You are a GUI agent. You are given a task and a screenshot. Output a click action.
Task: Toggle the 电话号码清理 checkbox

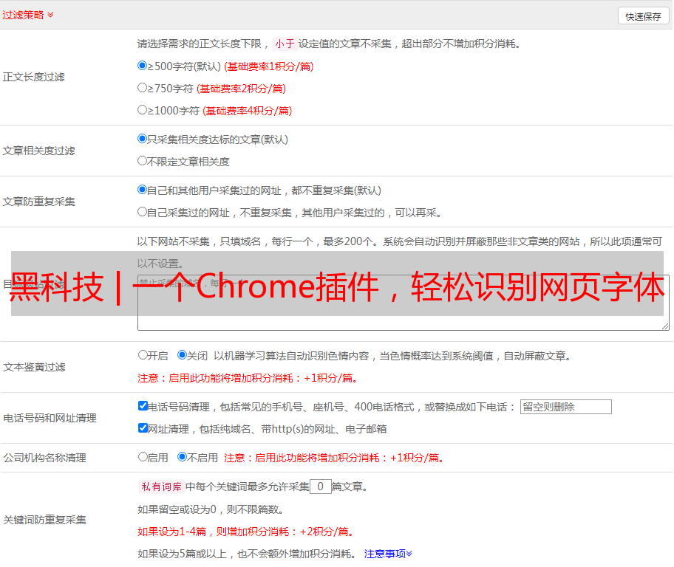tap(143, 406)
